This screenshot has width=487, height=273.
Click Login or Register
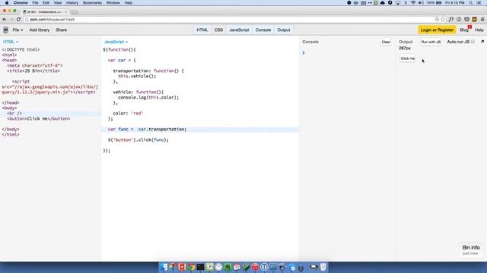(437, 30)
